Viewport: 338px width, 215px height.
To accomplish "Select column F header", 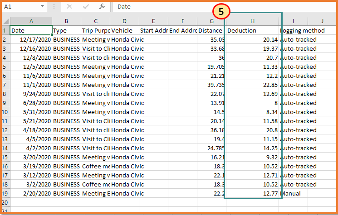I will click(x=182, y=21).
